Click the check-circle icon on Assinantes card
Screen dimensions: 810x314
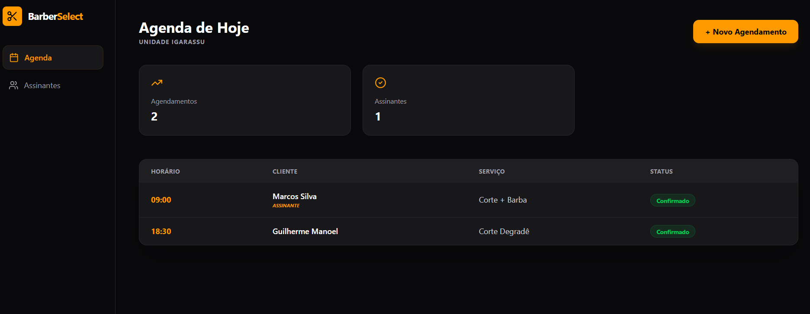click(380, 82)
